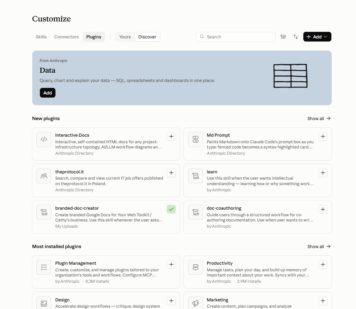Open Productivity plugin title
Screen dimensions: 356x309
[219, 263]
